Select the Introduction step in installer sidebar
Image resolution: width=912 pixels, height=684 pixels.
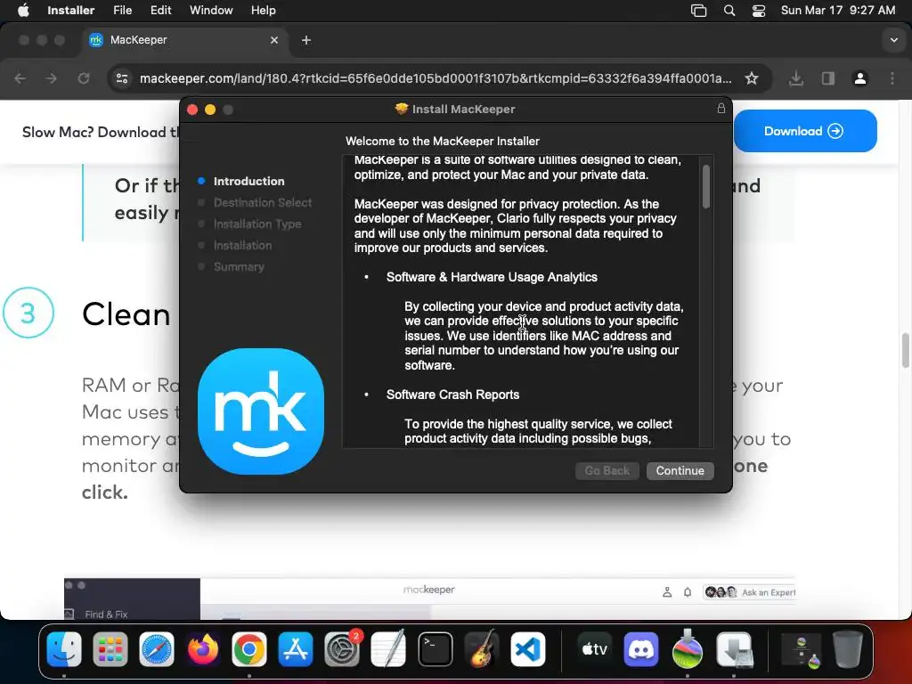click(248, 181)
